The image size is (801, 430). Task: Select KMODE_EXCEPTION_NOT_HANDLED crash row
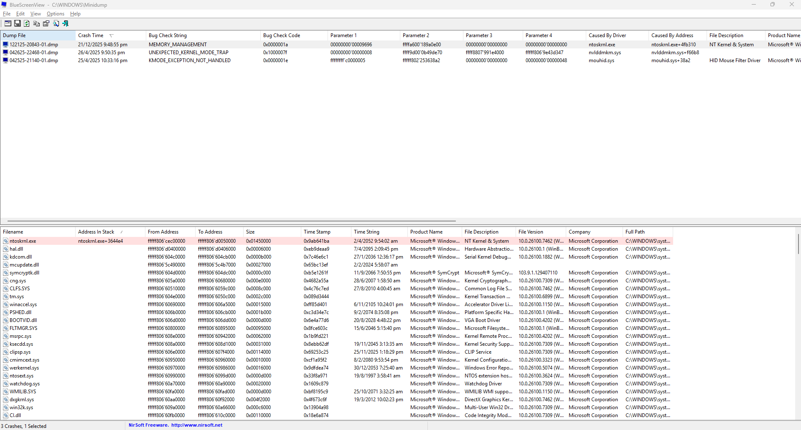[x=400, y=60]
